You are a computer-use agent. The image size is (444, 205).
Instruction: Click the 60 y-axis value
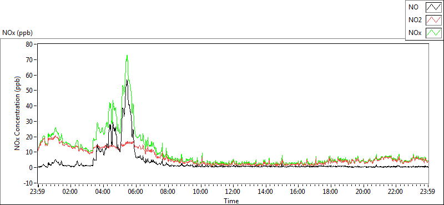click(x=29, y=75)
